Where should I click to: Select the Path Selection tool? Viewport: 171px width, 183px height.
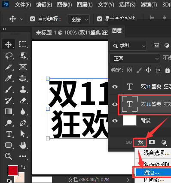[x=23, y=134]
